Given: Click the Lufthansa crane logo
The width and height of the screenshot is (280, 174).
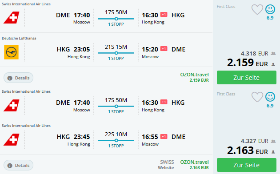Looking at the screenshot, I should [11, 52].
